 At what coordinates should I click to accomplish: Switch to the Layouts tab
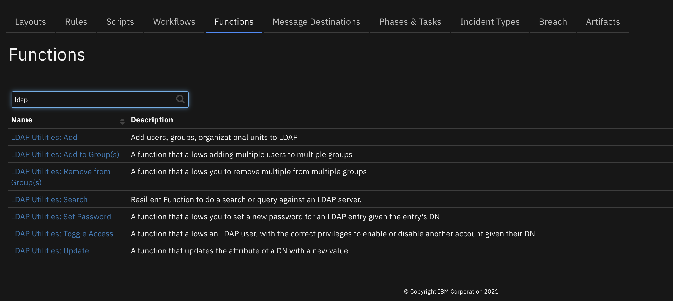point(30,22)
